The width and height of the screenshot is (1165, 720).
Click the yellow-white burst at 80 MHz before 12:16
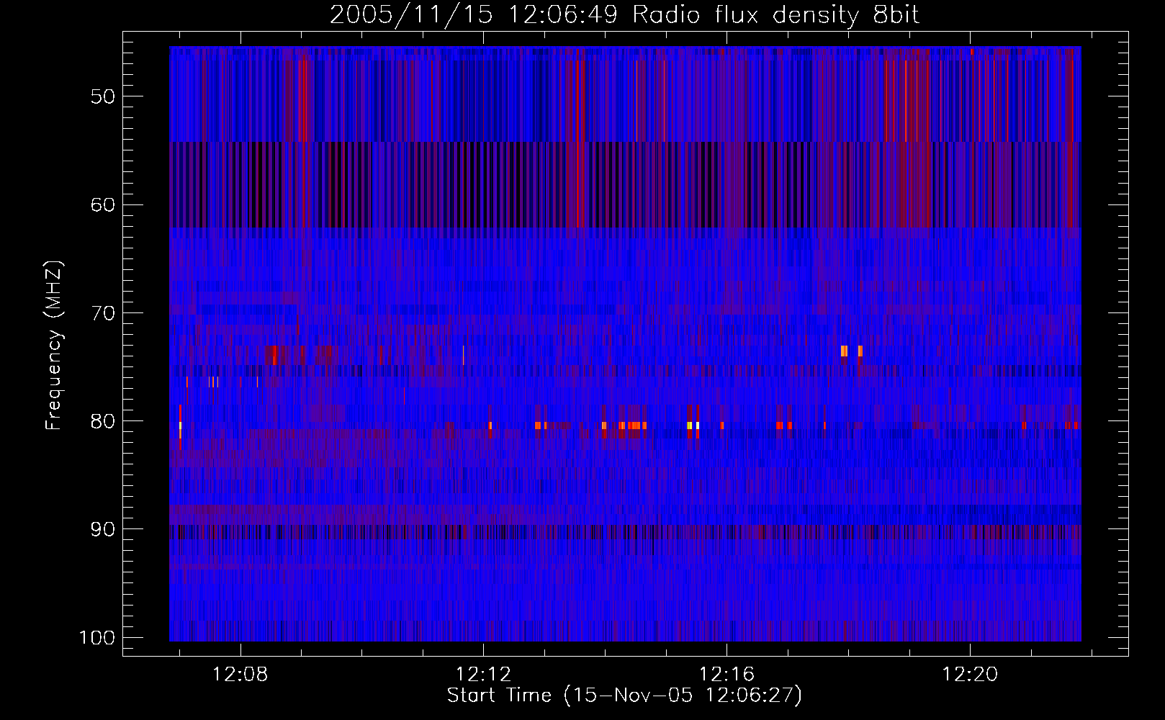(x=693, y=426)
